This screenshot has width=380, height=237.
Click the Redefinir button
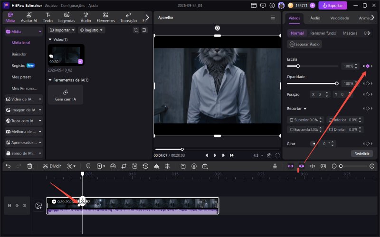[361, 154]
